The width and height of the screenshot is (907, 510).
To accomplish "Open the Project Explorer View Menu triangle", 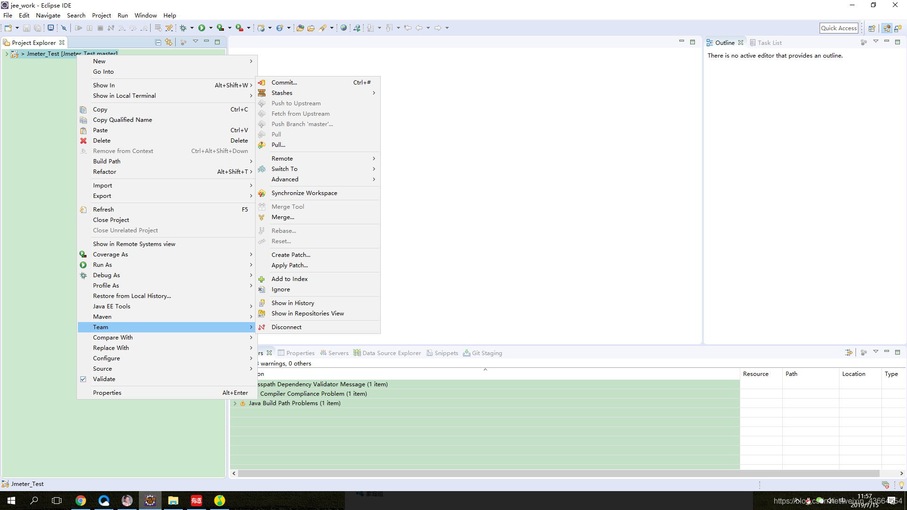I will (196, 42).
